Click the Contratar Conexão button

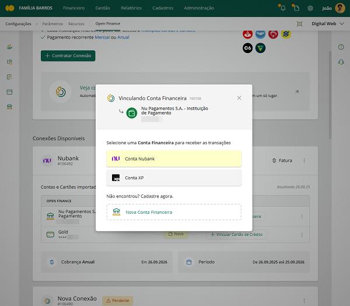(68, 55)
